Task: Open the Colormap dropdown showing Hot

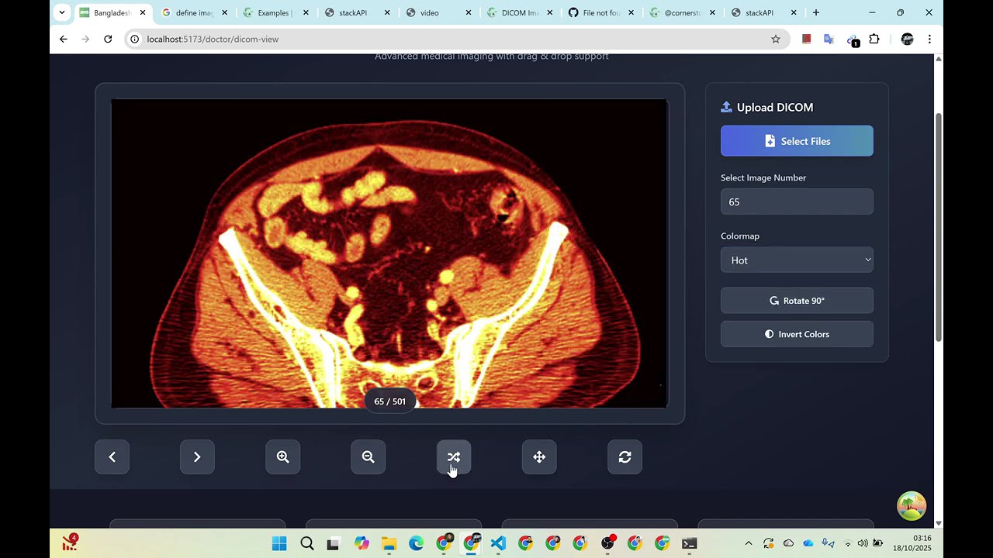Action: (797, 260)
